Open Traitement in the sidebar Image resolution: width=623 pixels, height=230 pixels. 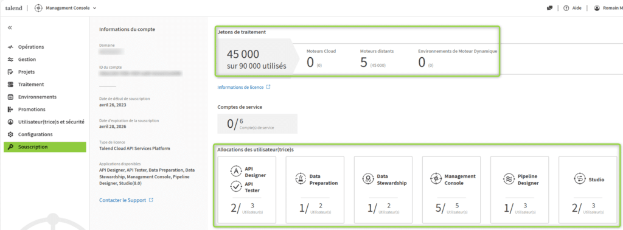tap(31, 84)
